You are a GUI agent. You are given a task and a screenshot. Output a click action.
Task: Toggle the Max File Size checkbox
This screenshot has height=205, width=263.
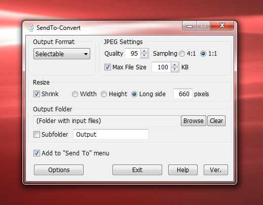[x=107, y=67]
